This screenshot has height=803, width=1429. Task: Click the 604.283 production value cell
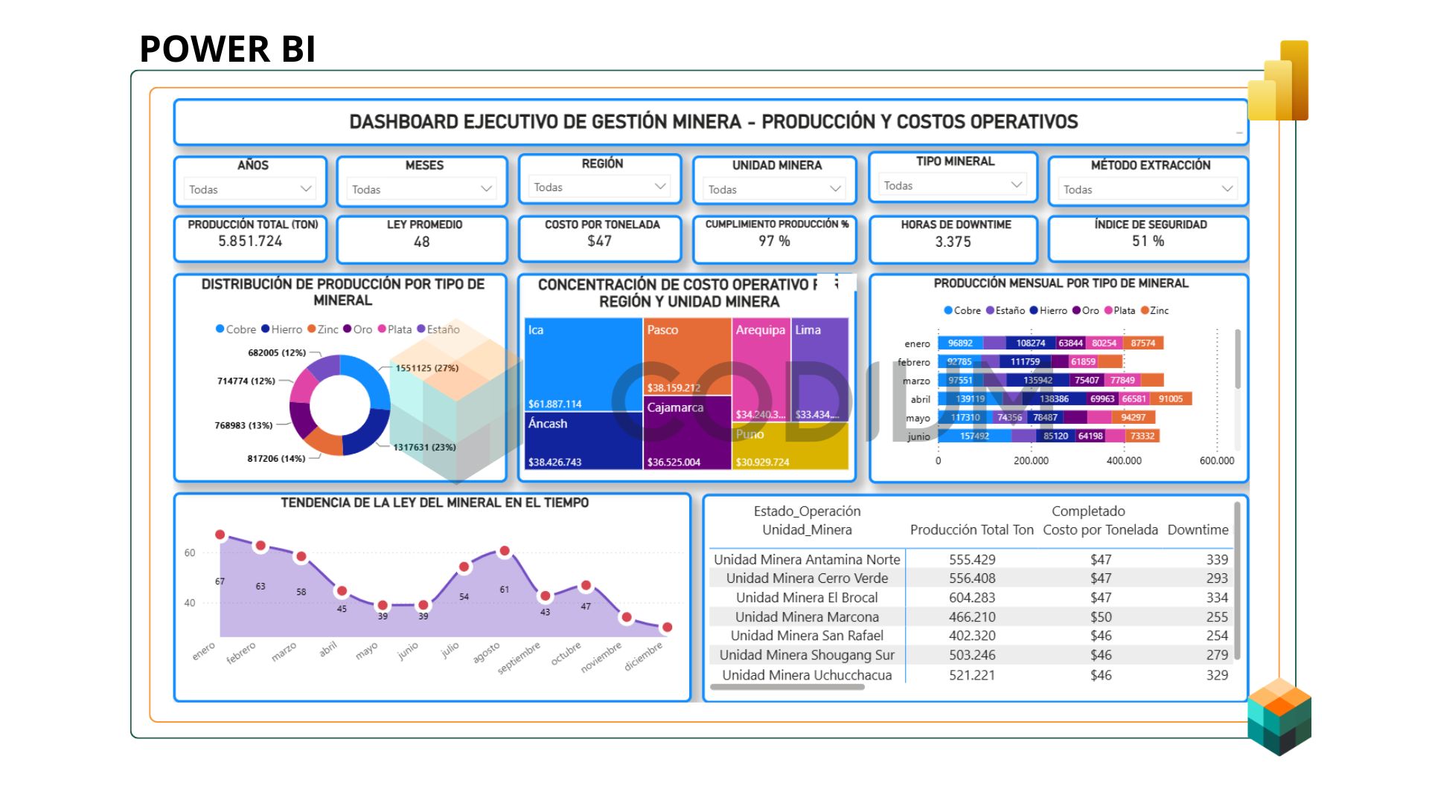972,598
